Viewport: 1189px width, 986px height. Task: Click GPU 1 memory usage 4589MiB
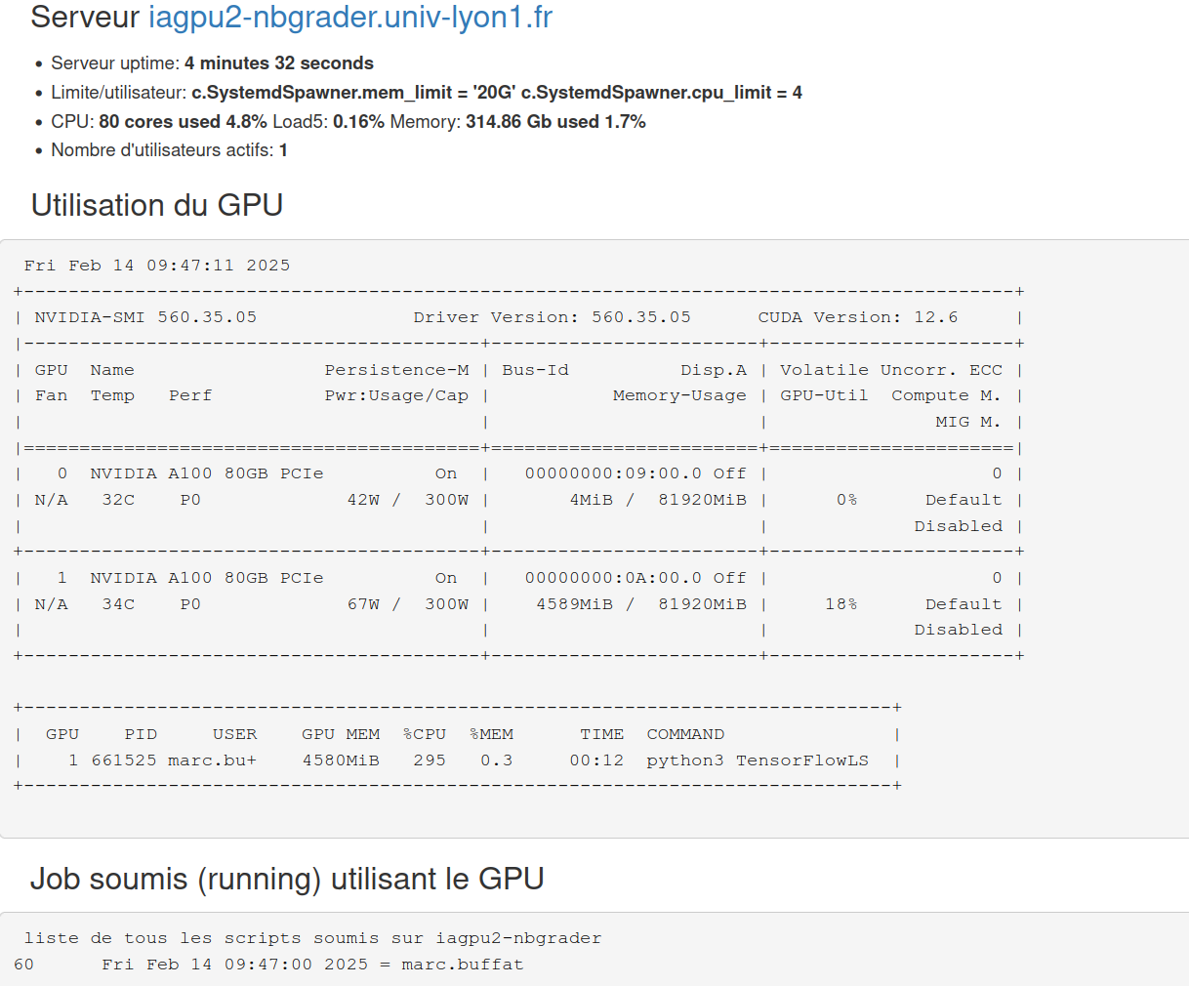pyautogui.click(x=574, y=604)
